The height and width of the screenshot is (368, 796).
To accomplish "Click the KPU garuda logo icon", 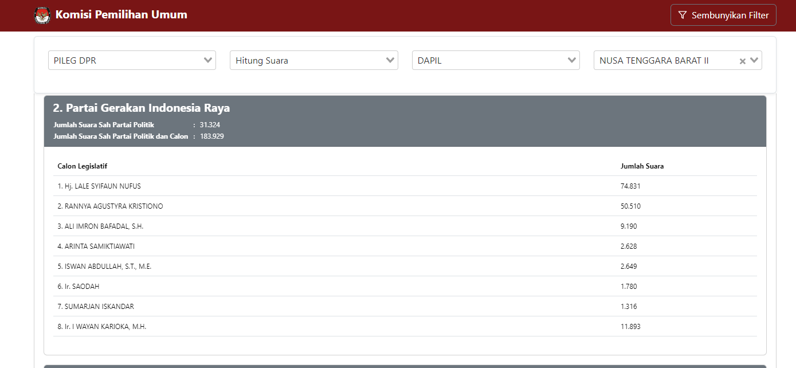I will 42,15.
